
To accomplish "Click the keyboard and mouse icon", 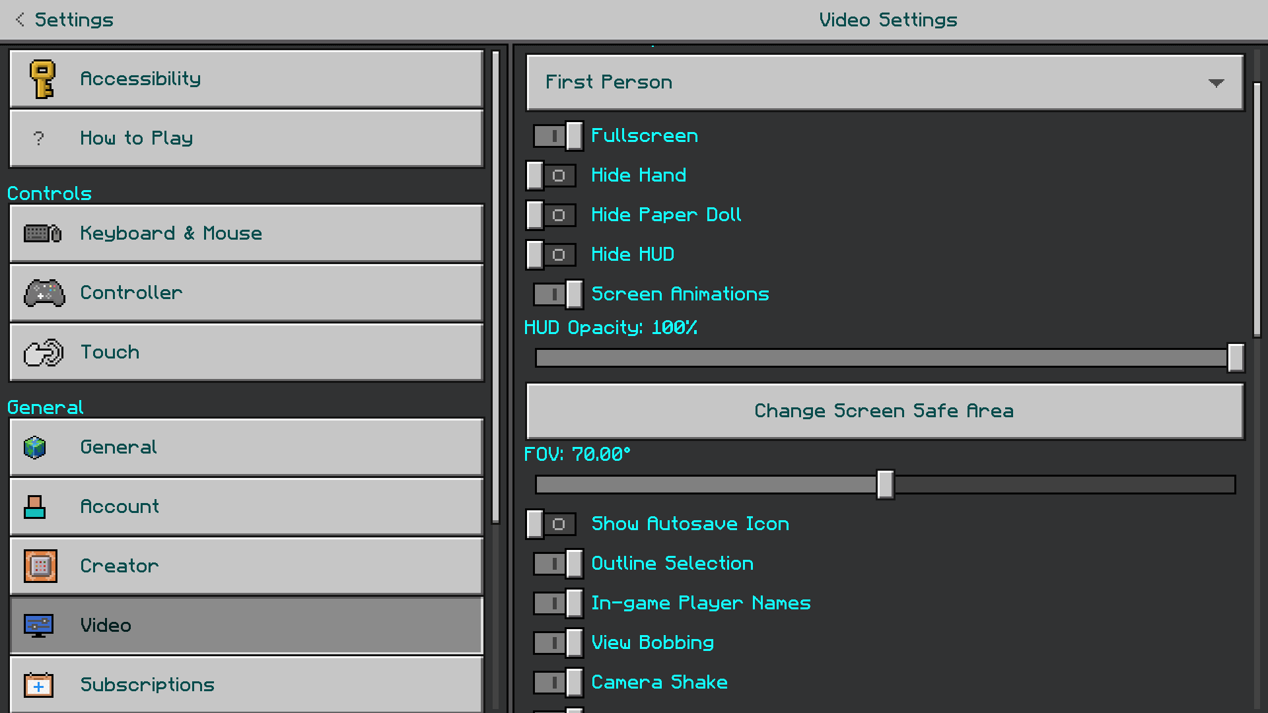I will (x=42, y=234).
